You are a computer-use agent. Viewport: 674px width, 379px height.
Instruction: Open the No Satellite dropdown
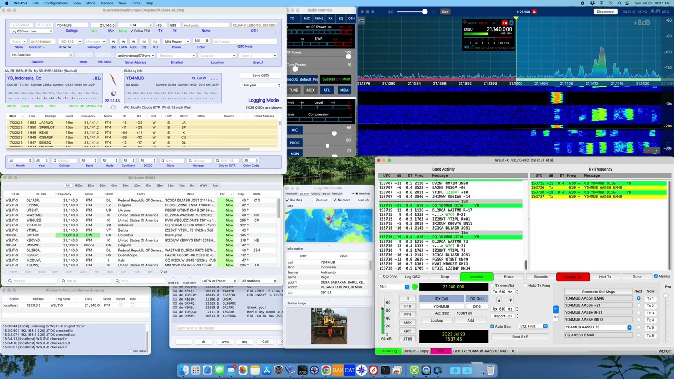[x=41, y=55]
